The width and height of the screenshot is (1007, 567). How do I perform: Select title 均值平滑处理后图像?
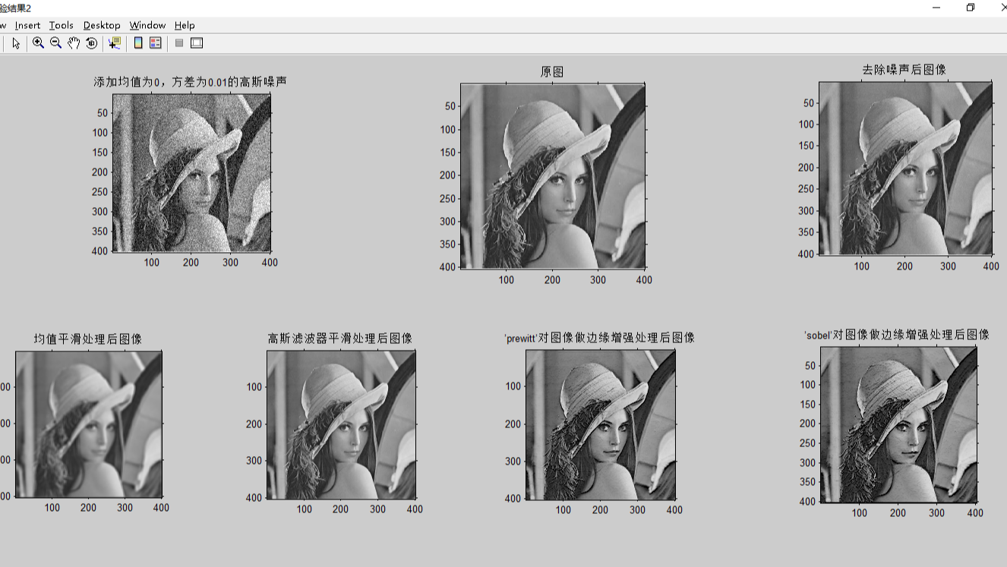click(x=88, y=339)
